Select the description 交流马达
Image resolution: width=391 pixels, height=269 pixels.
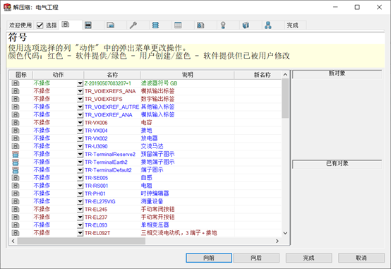pyautogui.click(x=152, y=146)
